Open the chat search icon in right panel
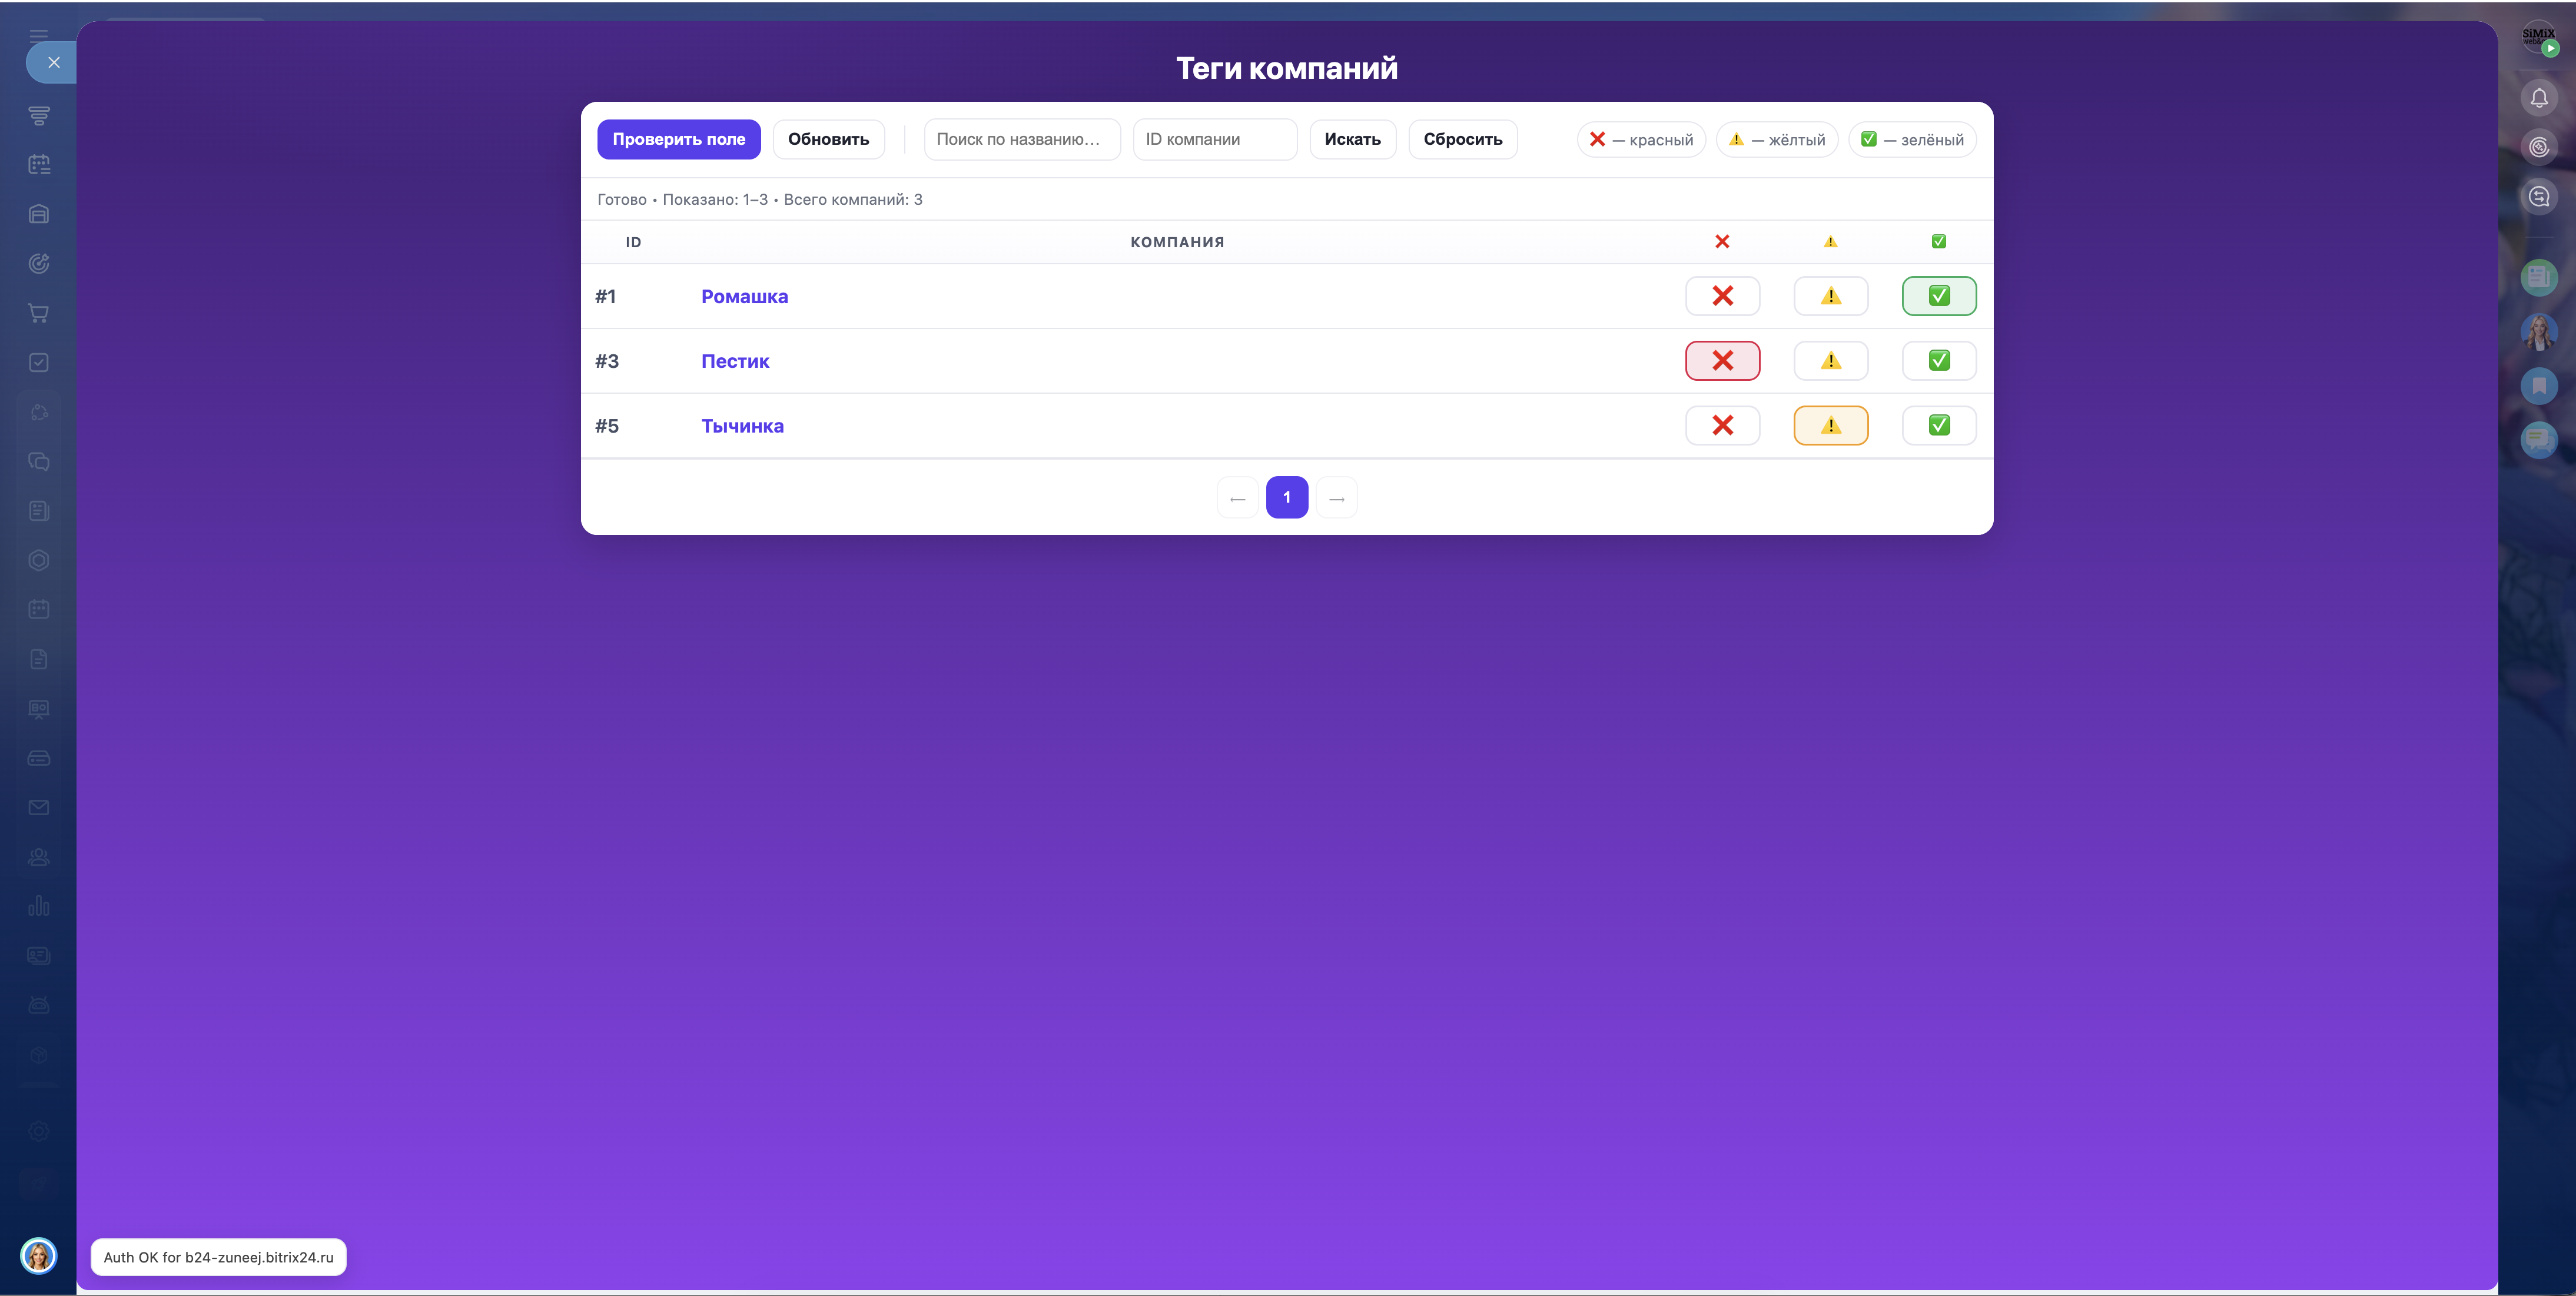This screenshot has height=1296, width=2576. coord(2538,197)
